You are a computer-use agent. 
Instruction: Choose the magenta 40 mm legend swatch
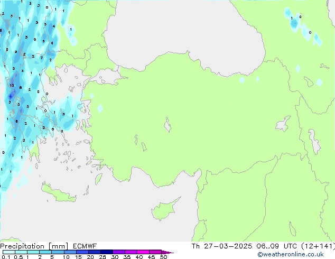pos(143,252)
